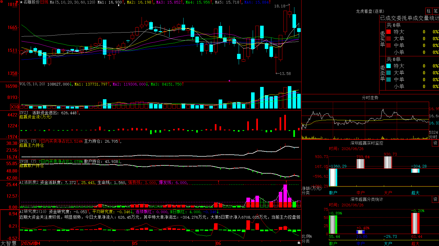Click the 散户持仓: 43.938 value
This screenshot has height=246, width=439.
(x=101, y=162)
